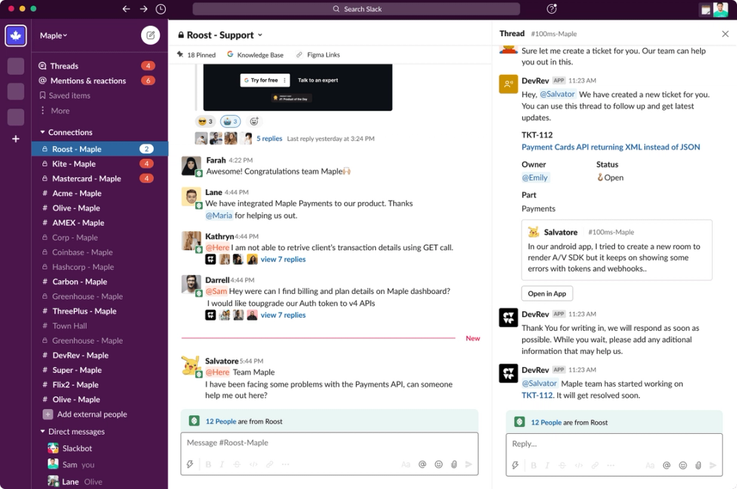This screenshot has height=489, width=737.
Task: Click the thread Reply input box
Action: point(614,444)
